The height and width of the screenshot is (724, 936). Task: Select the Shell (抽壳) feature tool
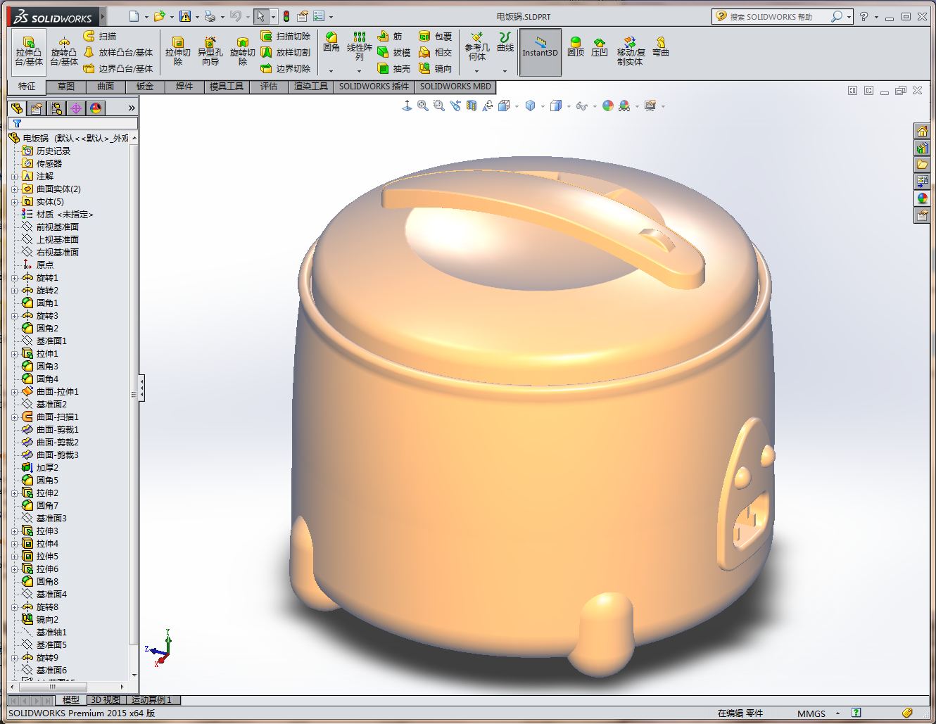pos(393,69)
